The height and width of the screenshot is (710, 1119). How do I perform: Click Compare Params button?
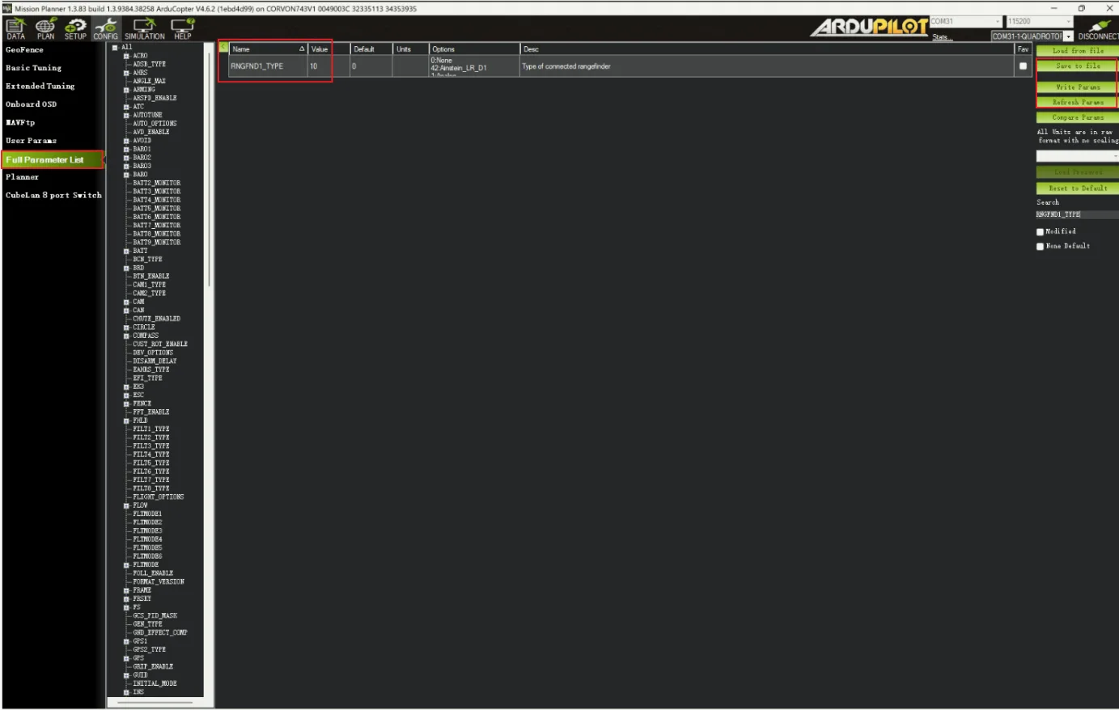pyautogui.click(x=1078, y=118)
